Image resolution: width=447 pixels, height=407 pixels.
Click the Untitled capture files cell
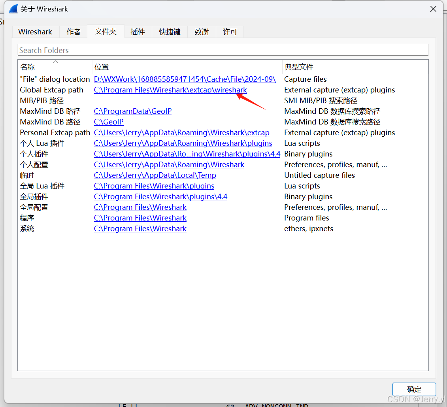(x=320, y=175)
